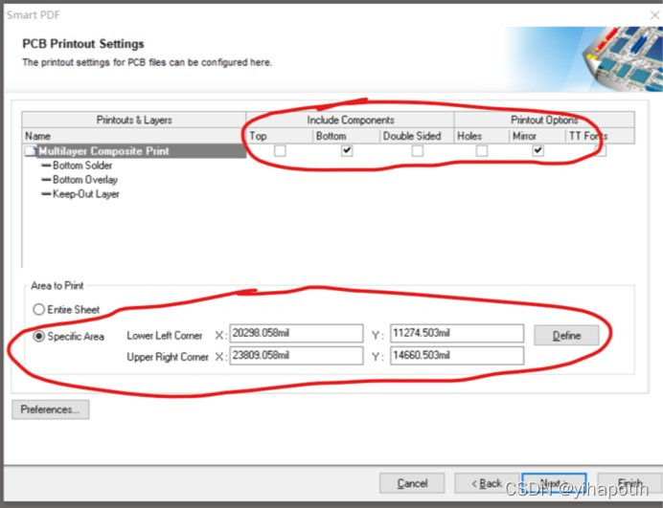The image size is (663, 508).
Task: Click the Upper Right Corner Y field
Action: (457, 356)
